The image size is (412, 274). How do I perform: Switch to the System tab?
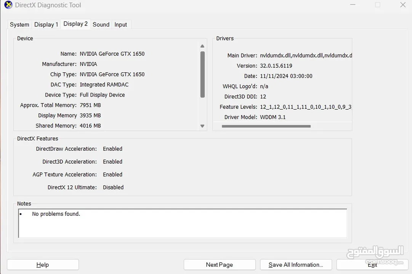(x=19, y=25)
